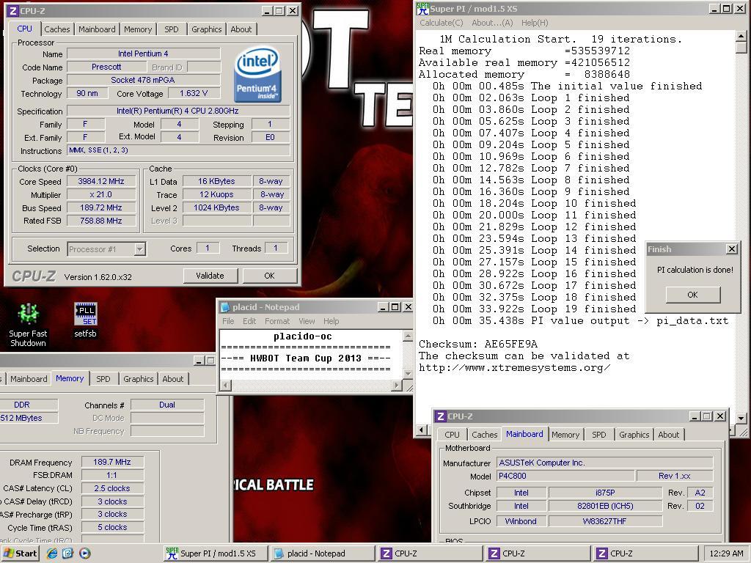This screenshot has height=563, width=751.
Task: Click Notepad vertical scrollbar down arrow
Action: tap(407, 373)
